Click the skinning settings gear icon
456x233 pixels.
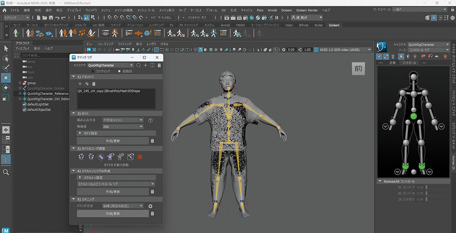point(150,206)
